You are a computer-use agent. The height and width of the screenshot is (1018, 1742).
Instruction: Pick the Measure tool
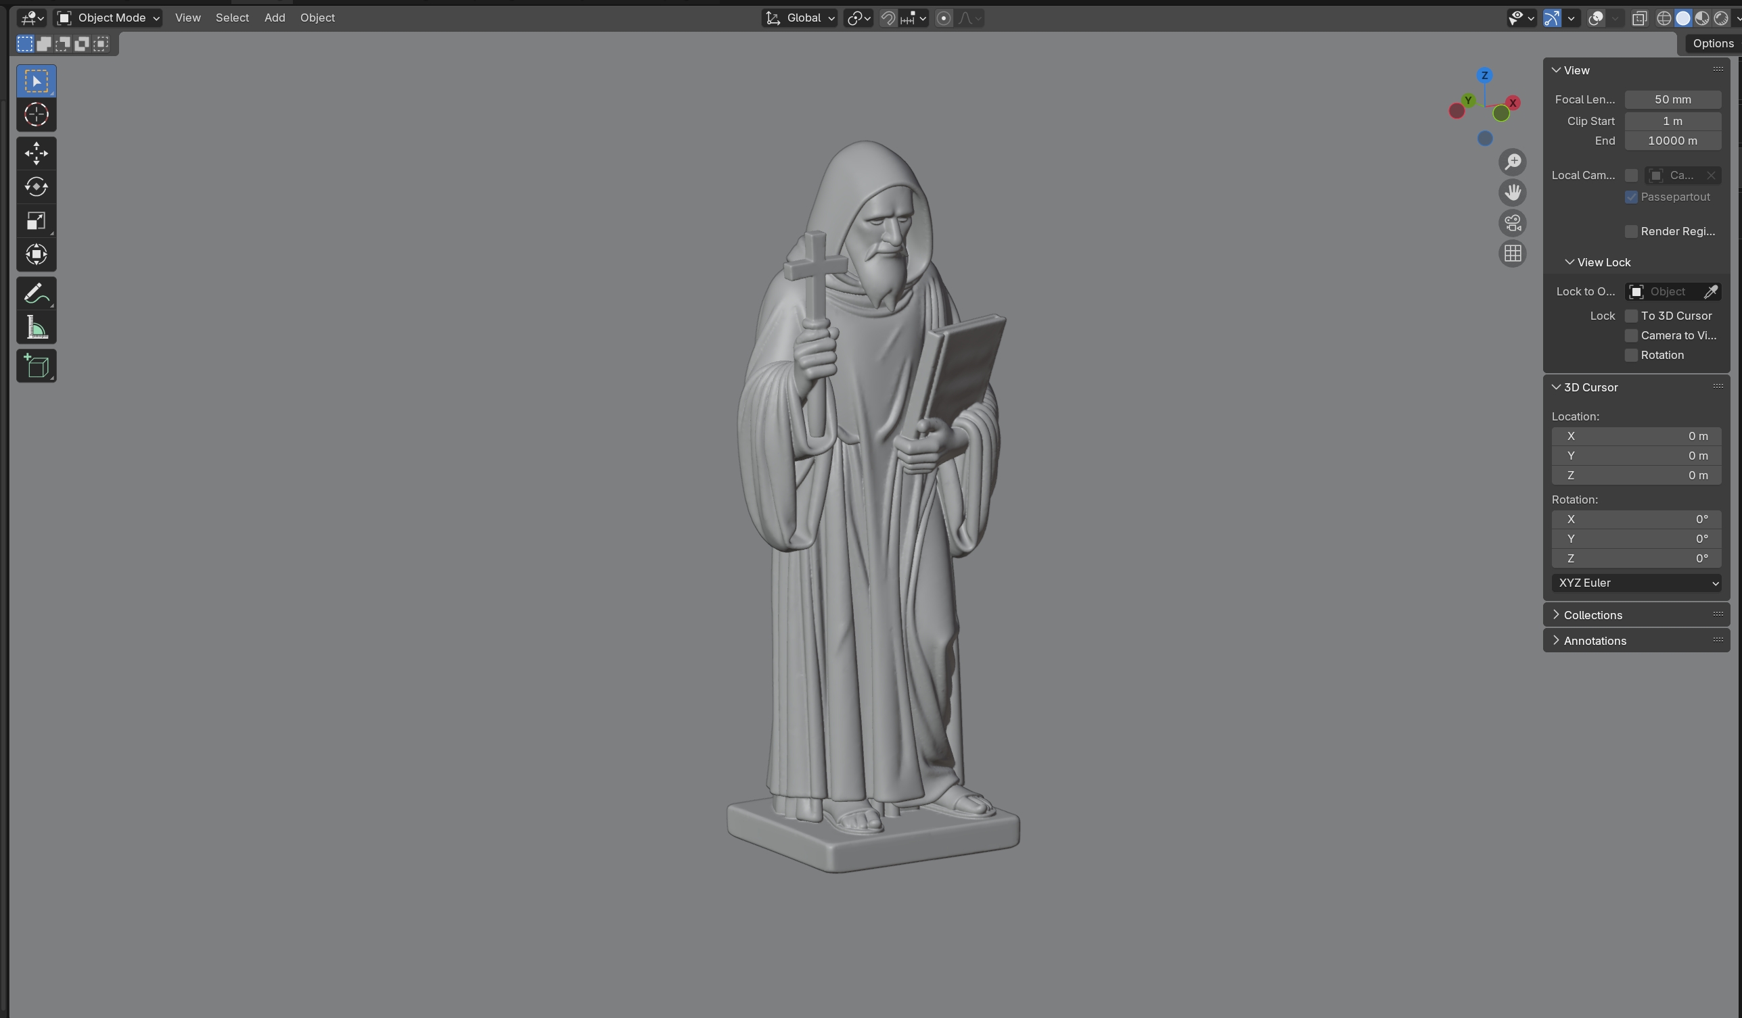(36, 328)
